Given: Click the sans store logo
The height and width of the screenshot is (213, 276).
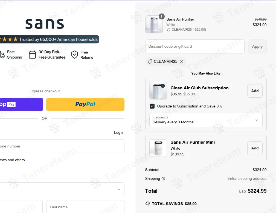Looking at the screenshot, I should [45, 24].
